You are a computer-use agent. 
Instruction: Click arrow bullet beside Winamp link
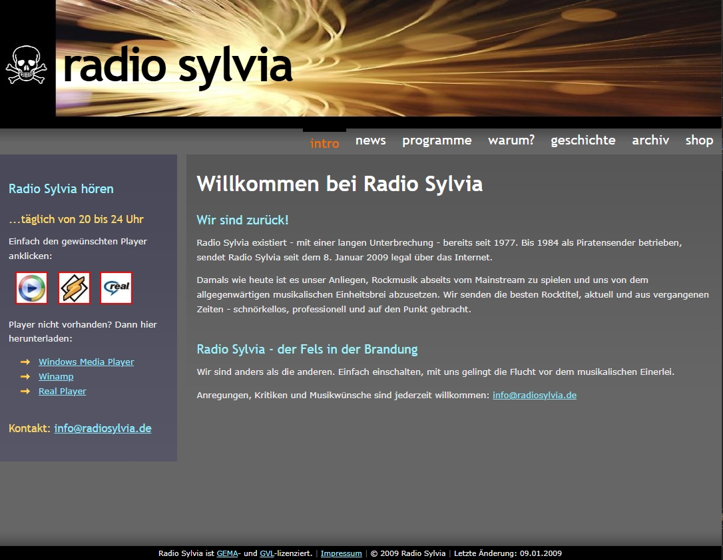(x=25, y=377)
